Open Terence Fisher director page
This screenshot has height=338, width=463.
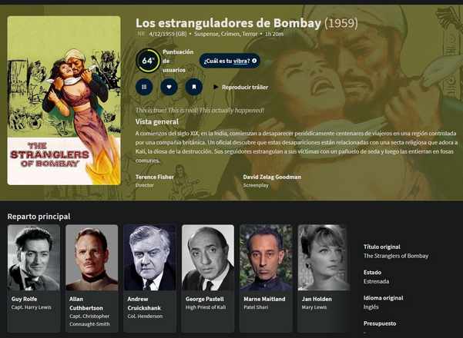tap(154, 177)
